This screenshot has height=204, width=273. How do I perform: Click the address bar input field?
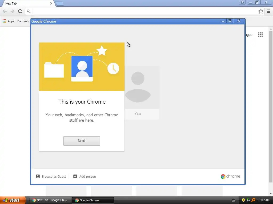click(145, 11)
